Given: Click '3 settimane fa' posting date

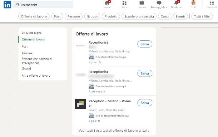Looking at the screenshot, I should pos(96,92).
